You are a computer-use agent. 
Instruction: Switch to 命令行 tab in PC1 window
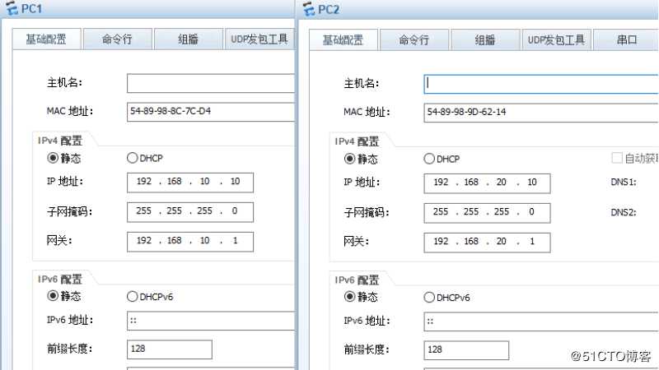point(117,39)
